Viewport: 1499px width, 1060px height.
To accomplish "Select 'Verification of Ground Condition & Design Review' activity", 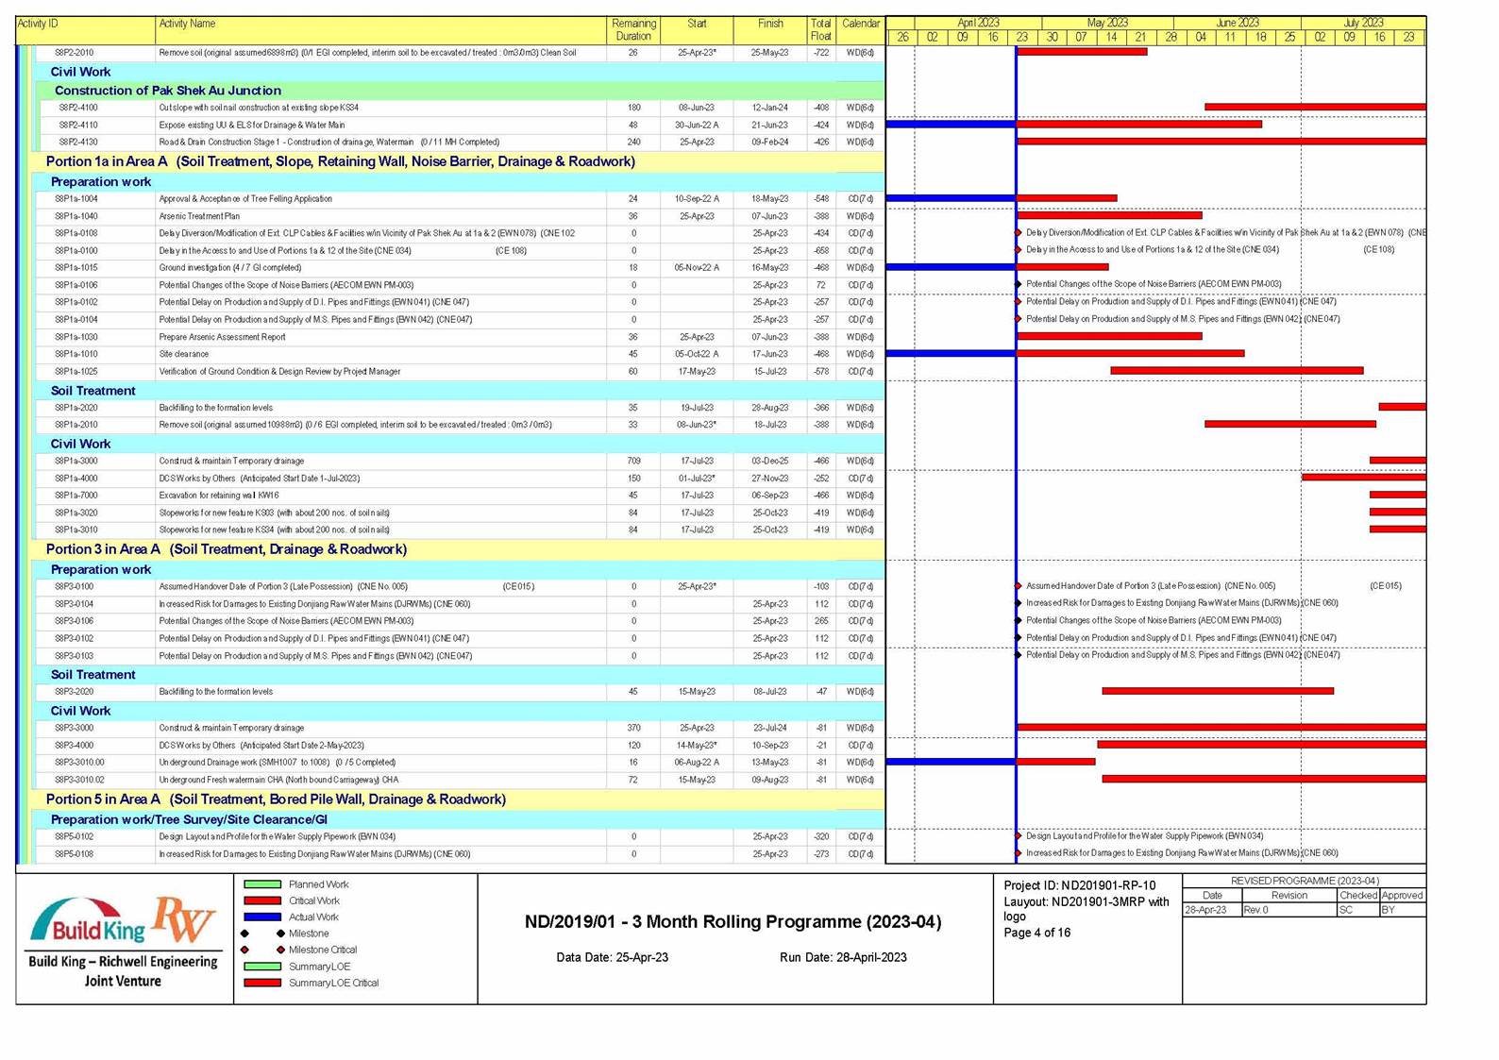I will 279,371.
